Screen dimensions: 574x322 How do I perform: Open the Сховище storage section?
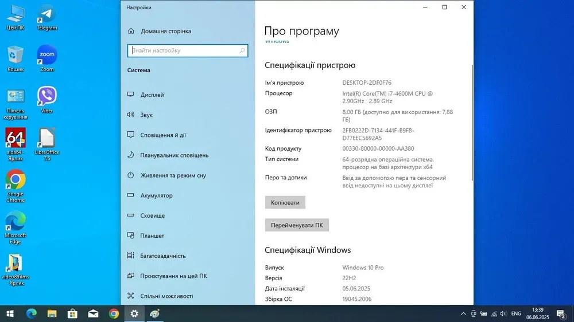pos(152,215)
